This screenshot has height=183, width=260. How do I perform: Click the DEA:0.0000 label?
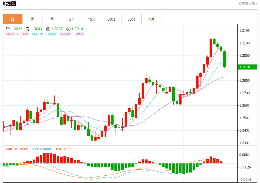pos(64,149)
